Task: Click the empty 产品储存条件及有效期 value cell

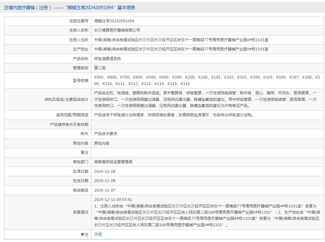Action: (x=205, y=124)
